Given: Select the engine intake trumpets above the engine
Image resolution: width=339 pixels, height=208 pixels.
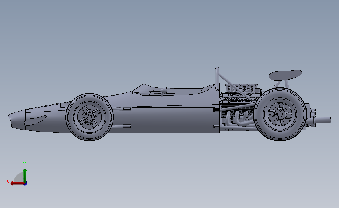Looking at the screenshot, I should tap(242, 87).
